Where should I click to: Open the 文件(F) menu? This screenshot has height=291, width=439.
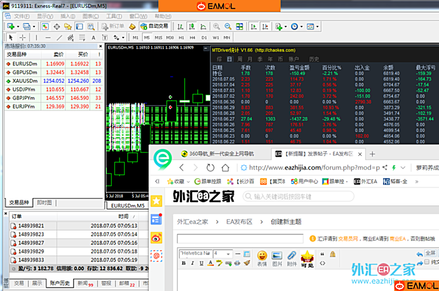point(22,16)
